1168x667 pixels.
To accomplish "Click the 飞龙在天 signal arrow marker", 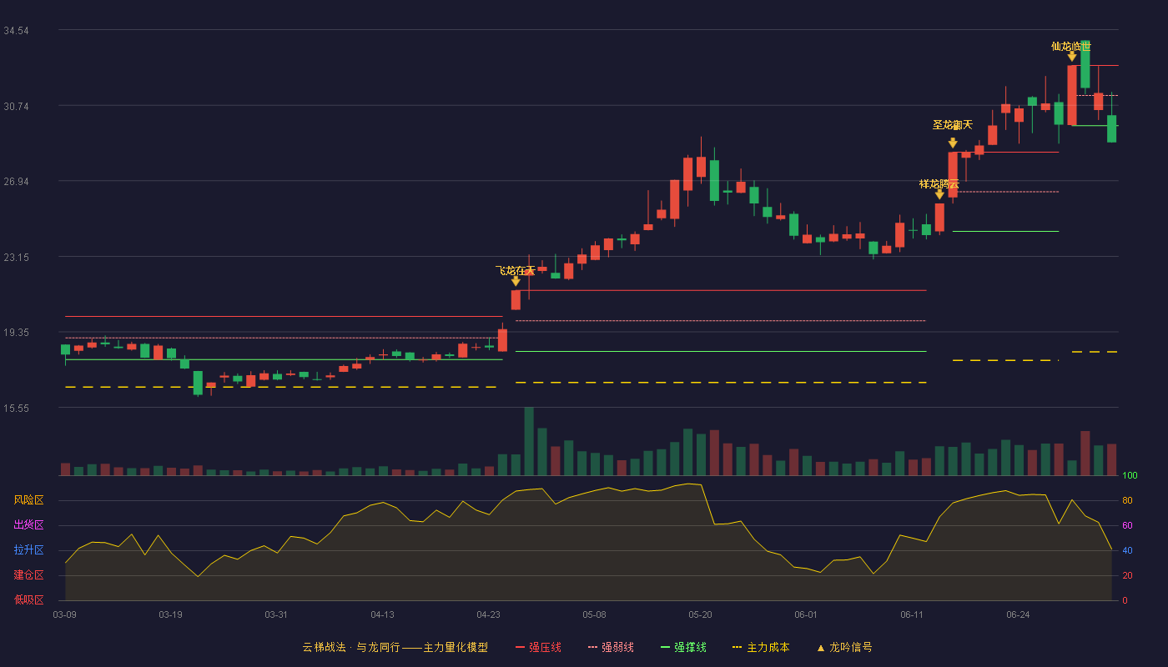I will 516,282.
